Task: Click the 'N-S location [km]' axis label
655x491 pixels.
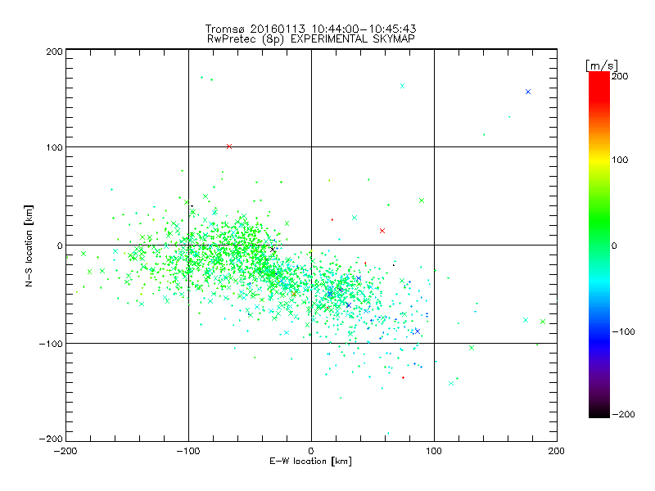Action: [29, 245]
